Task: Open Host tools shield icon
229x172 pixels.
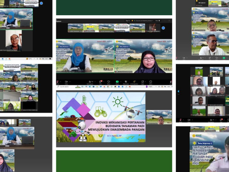Action: pyautogui.click(x=126, y=82)
